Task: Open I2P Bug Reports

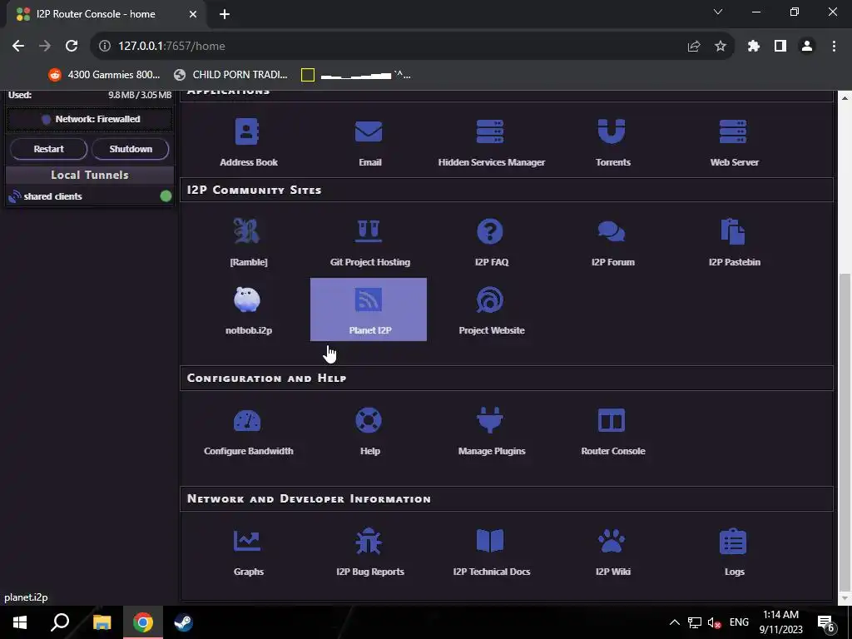Action: pyautogui.click(x=369, y=552)
